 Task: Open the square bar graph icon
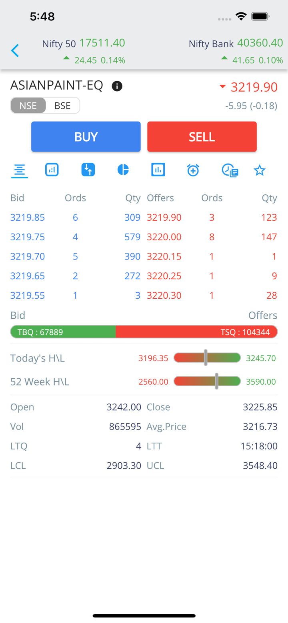pos(158,170)
